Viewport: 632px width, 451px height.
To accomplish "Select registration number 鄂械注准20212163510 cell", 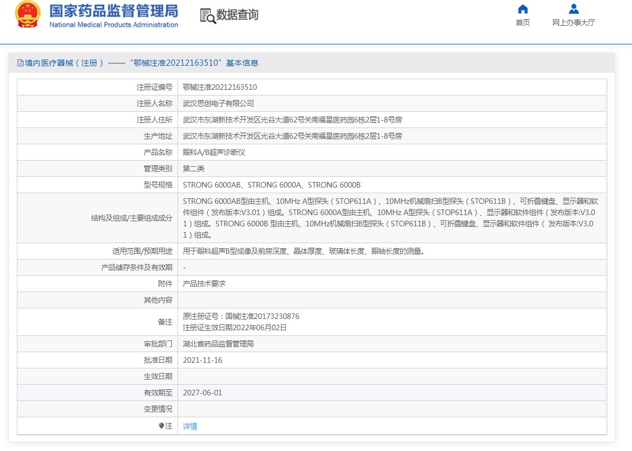I will [x=220, y=87].
